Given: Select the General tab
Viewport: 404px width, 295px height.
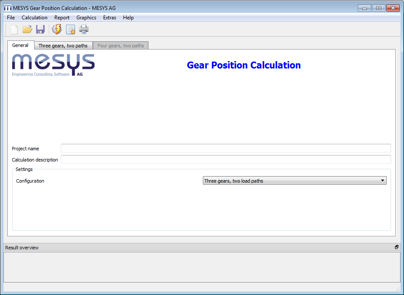Looking at the screenshot, I should pyautogui.click(x=20, y=45).
